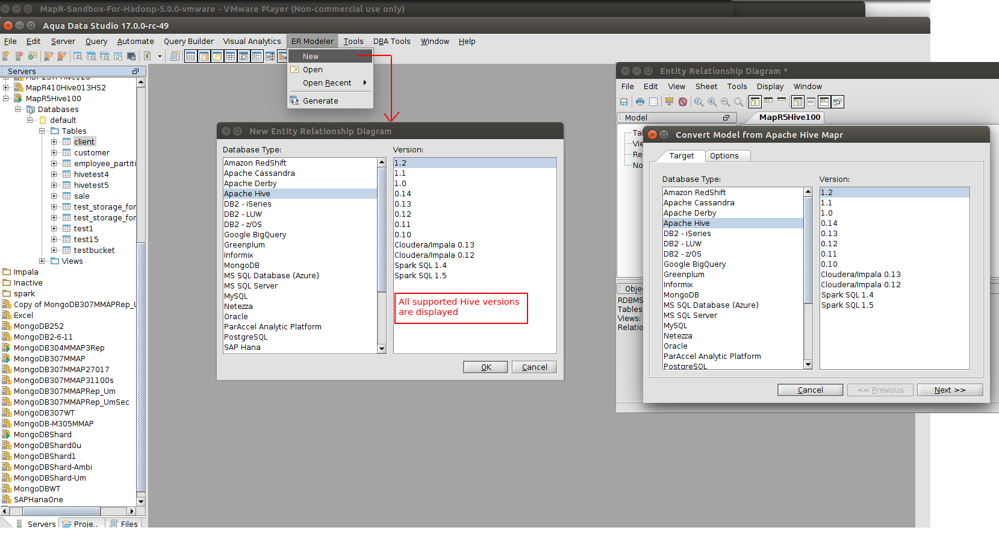Select version 0.14 in New ERD Version list
This screenshot has height=542, width=999.
pos(475,193)
